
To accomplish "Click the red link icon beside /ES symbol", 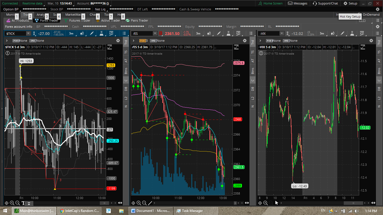I will [161, 34].
